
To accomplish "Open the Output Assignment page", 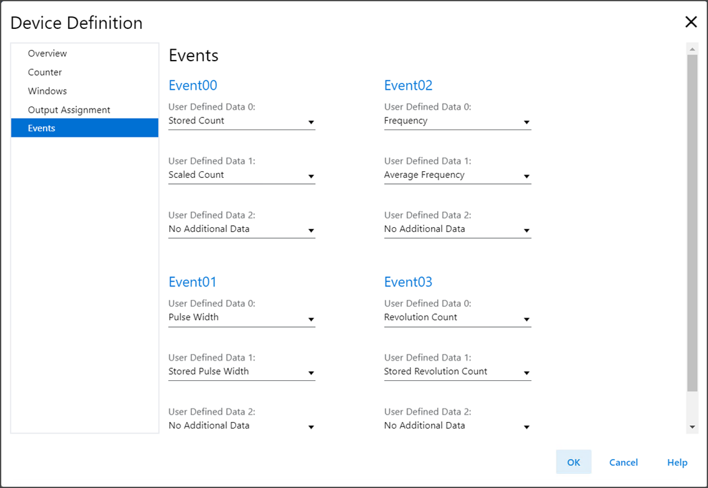I will [x=69, y=110].
